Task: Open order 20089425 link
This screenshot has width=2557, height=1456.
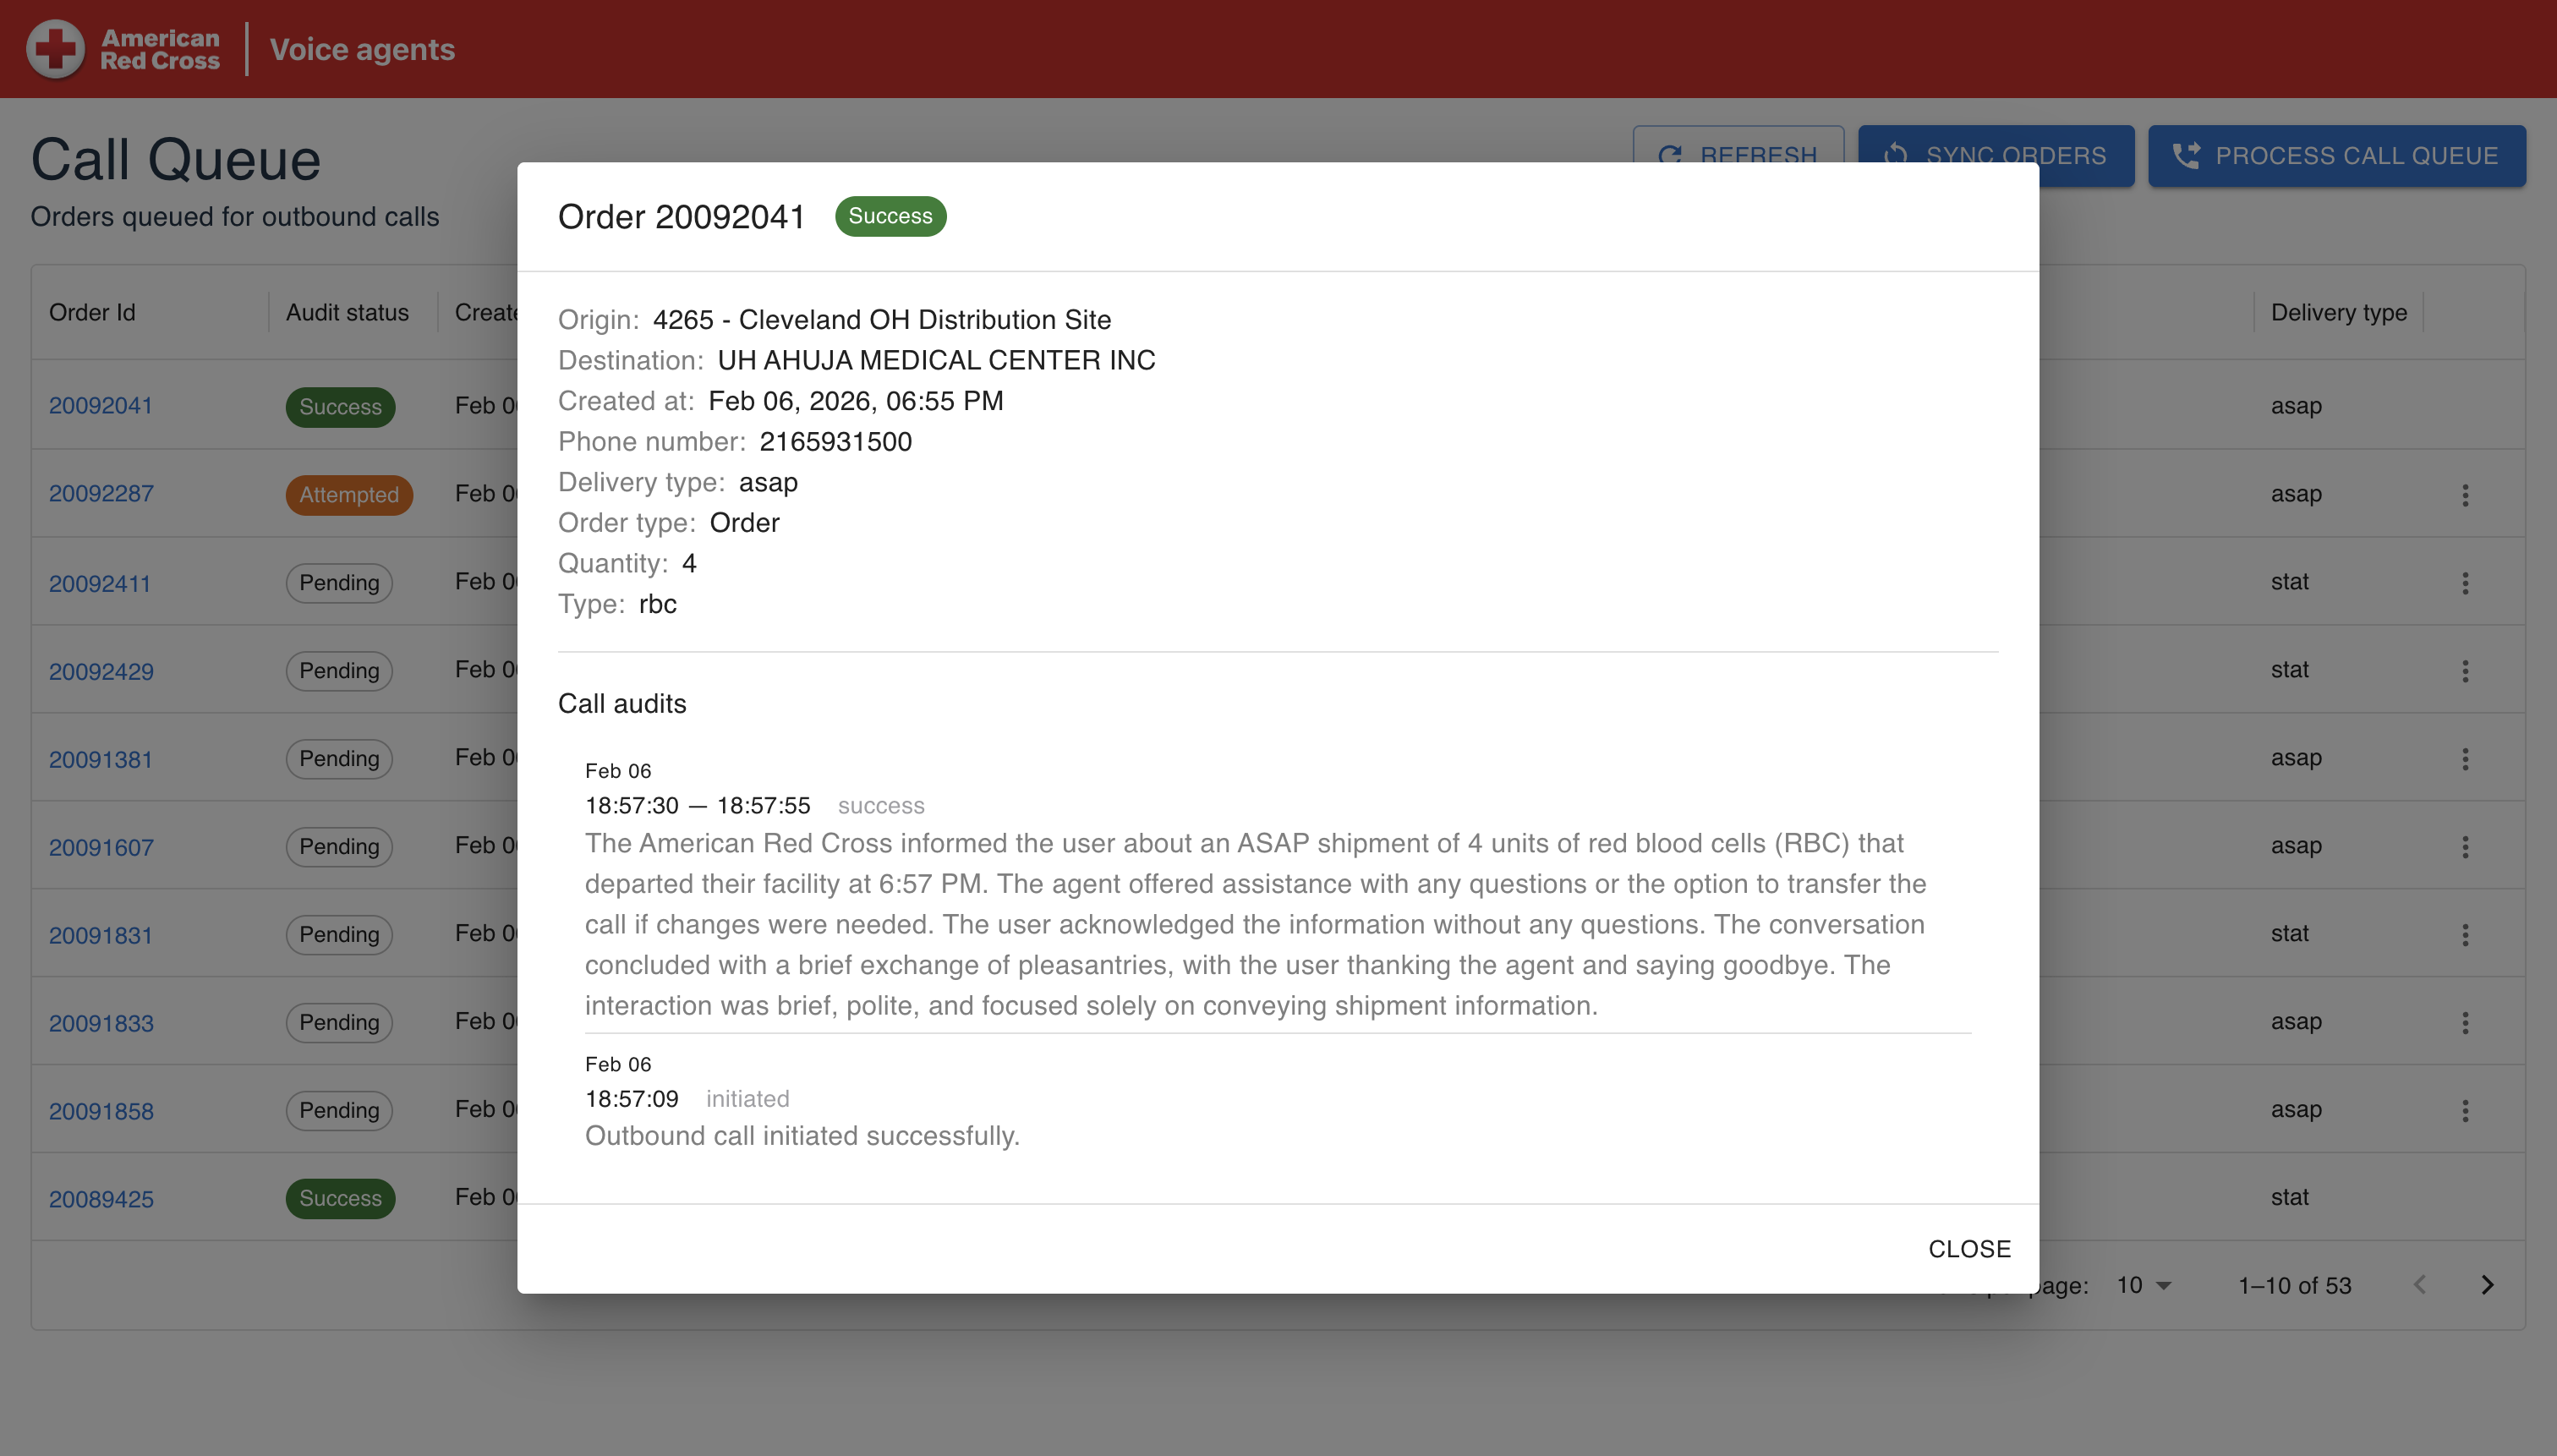Action: pyautogui.click(x=101, y=1199)
